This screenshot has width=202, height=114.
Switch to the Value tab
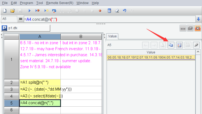[112, 36]
